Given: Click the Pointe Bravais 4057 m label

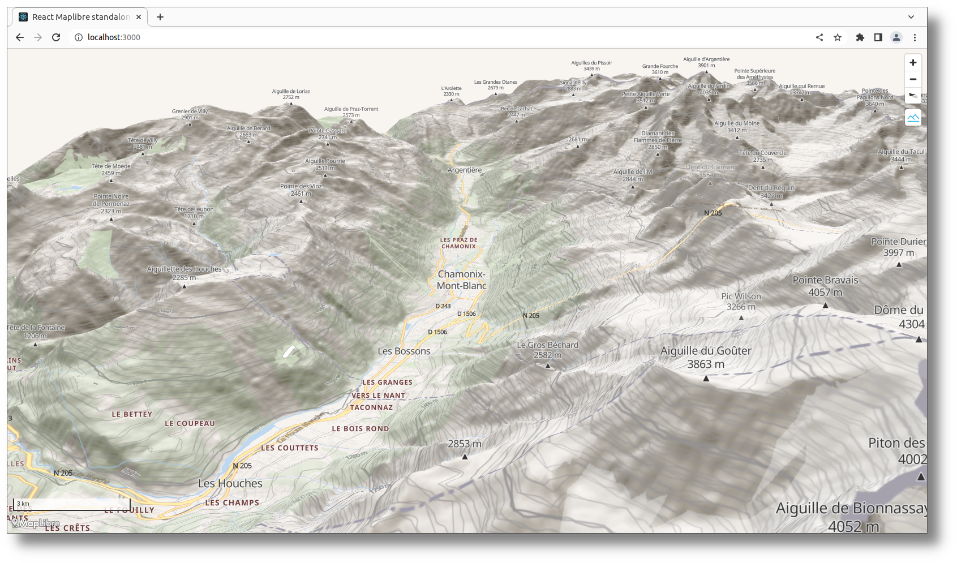Looking at the screenshot, I should [825, 286].
